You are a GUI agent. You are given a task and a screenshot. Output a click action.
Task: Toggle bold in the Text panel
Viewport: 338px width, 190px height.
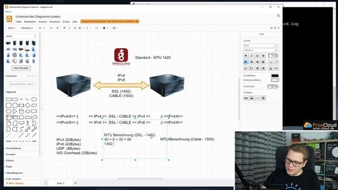point(246,56)
